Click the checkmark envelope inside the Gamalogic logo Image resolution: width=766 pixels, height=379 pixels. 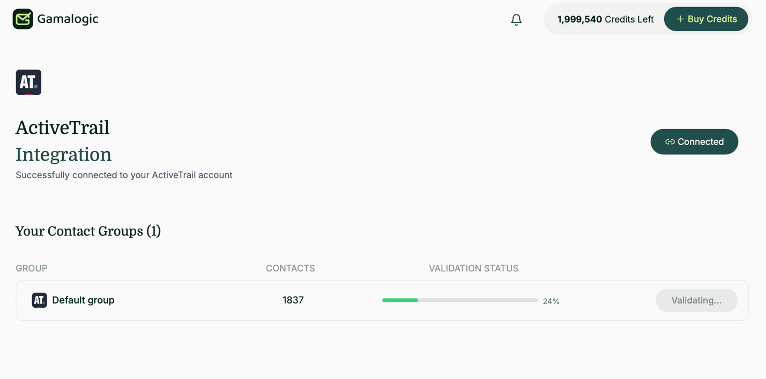click(23, 19)
